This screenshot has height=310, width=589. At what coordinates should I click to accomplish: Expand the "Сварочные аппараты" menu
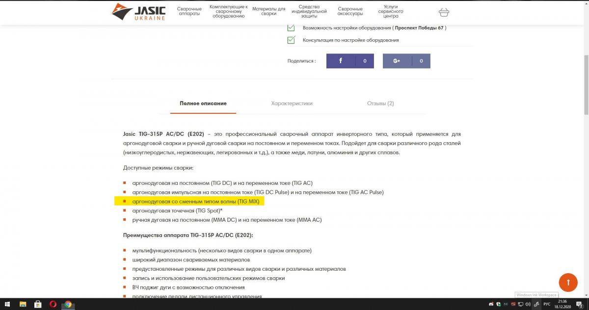[x=189, y=11]
